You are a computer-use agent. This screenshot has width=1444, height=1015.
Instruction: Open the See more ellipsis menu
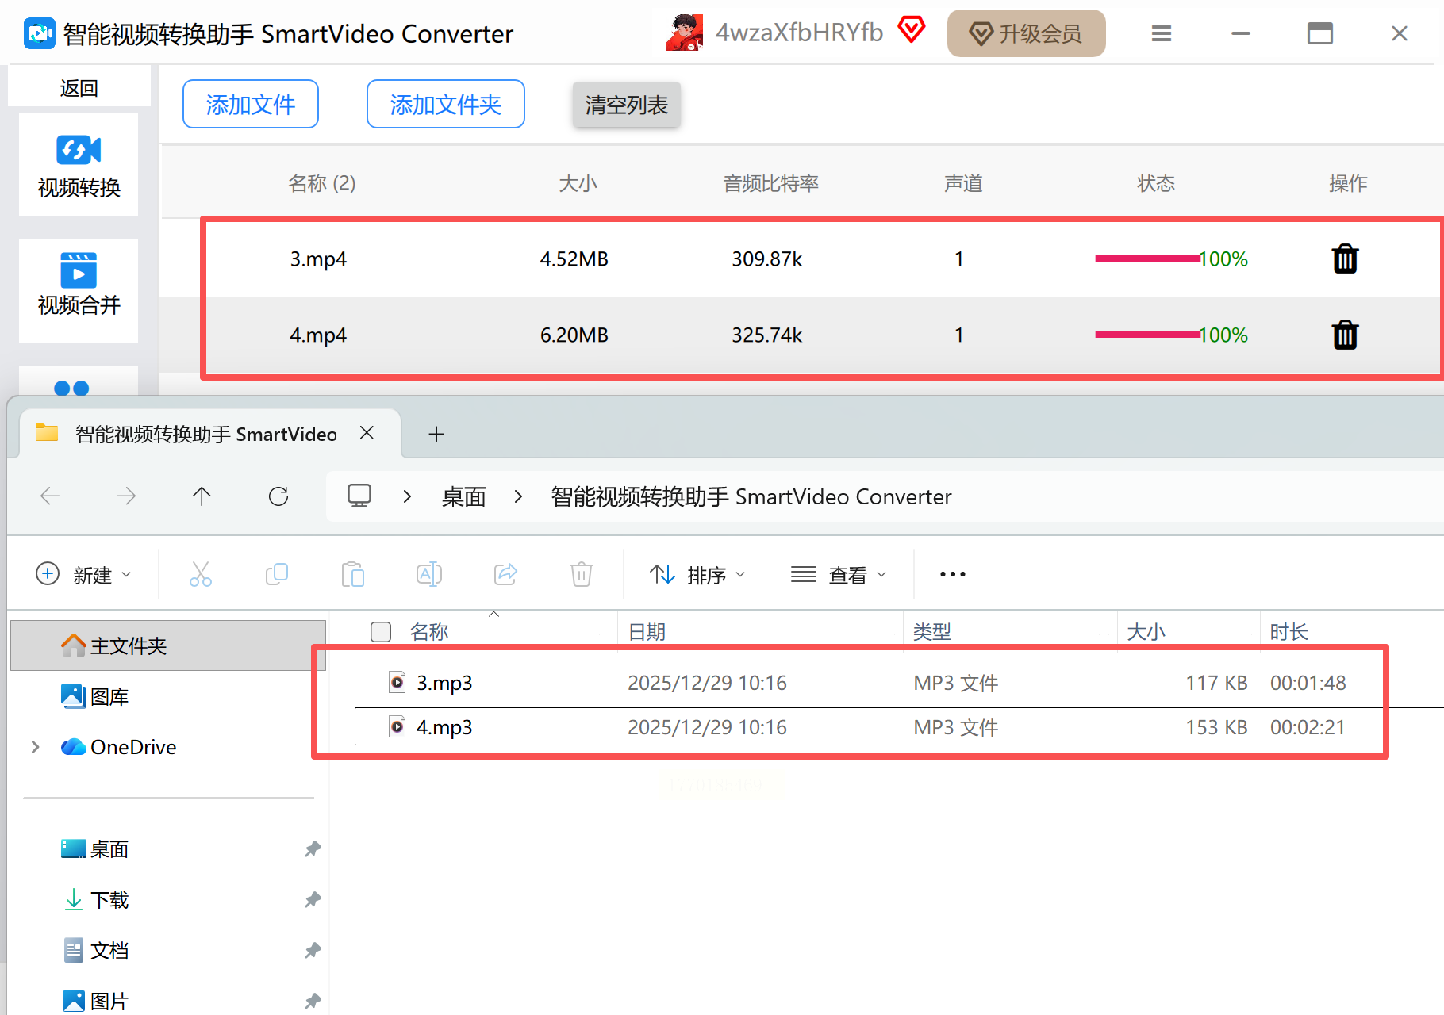coord(953,574)
